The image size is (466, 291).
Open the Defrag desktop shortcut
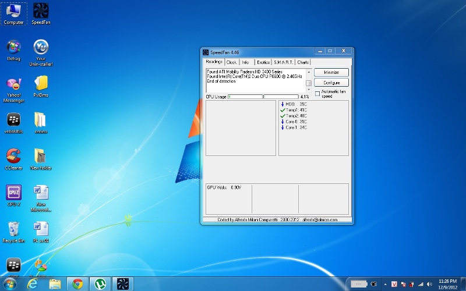[x=13, y=48]
